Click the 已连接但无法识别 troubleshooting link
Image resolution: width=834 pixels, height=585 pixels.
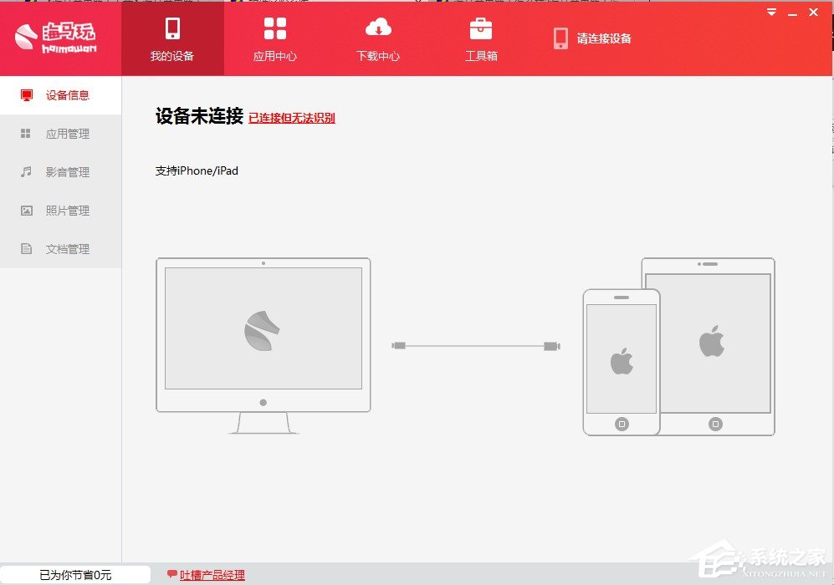(292, 118)
